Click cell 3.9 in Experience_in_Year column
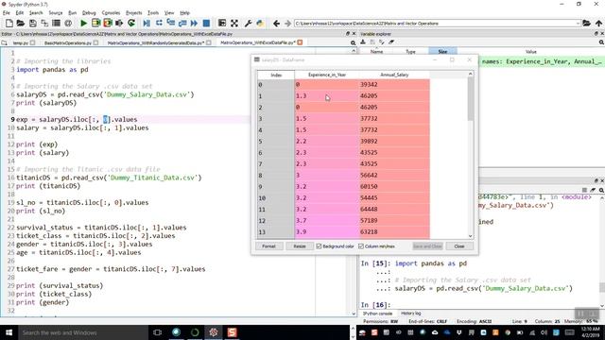Viewport: 605px width, 340px height. (327, 231)
